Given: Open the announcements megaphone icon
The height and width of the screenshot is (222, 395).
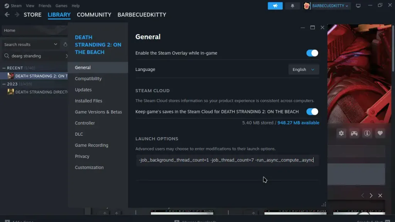Looking at the screenshot, I should tap(275, 6).
